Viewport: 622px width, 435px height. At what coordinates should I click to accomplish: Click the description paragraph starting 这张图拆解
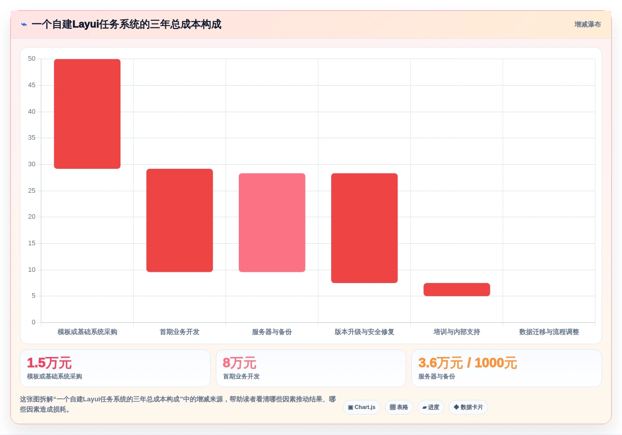pyautogui.click(x=178, y=404)
